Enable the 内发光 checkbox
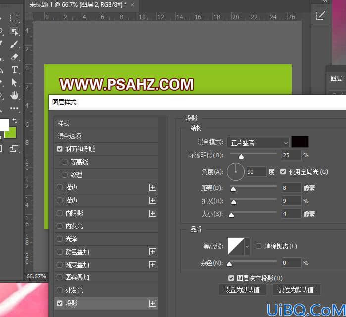 pos(59,226)
